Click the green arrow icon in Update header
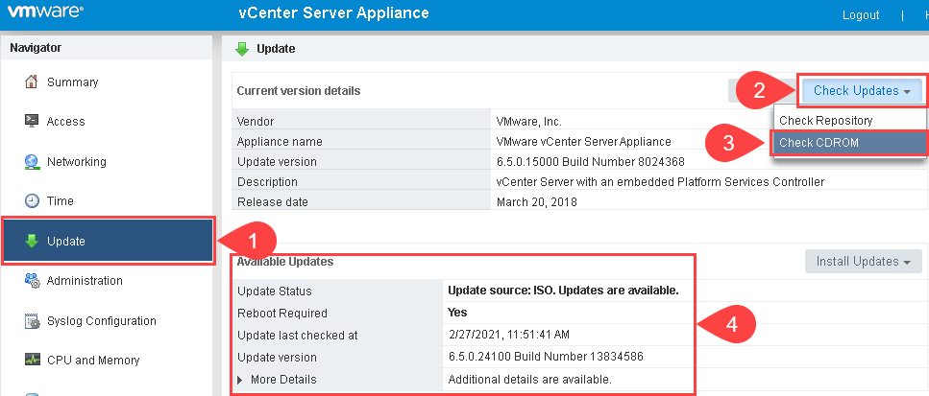This screenshot has width=929, height=396. click(242, 49)
